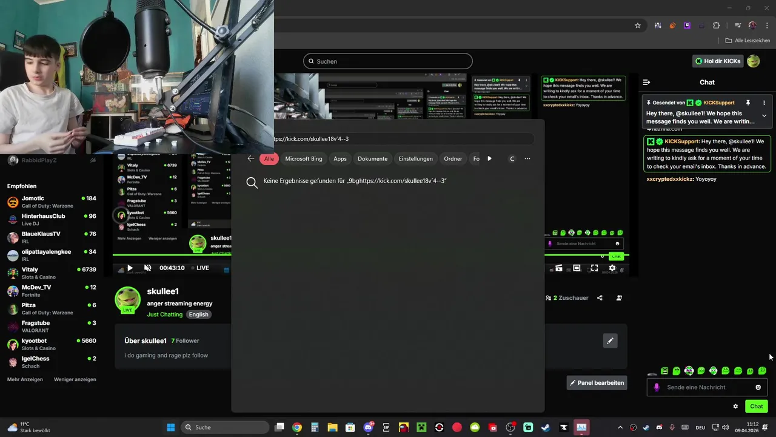The height and width of the screenshot is (437, 776).
Task: Share the stream via share icon
Action: [x=600, y=298]
